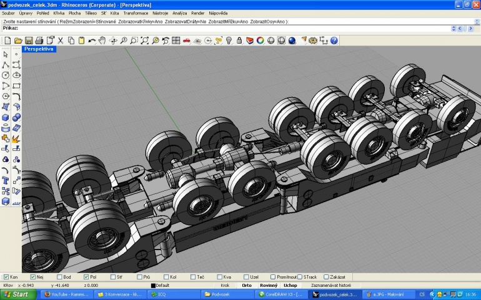Click the light bulb hide/show icon
Viewport: 481px width, 300px height.
click(x=229, y=41)
